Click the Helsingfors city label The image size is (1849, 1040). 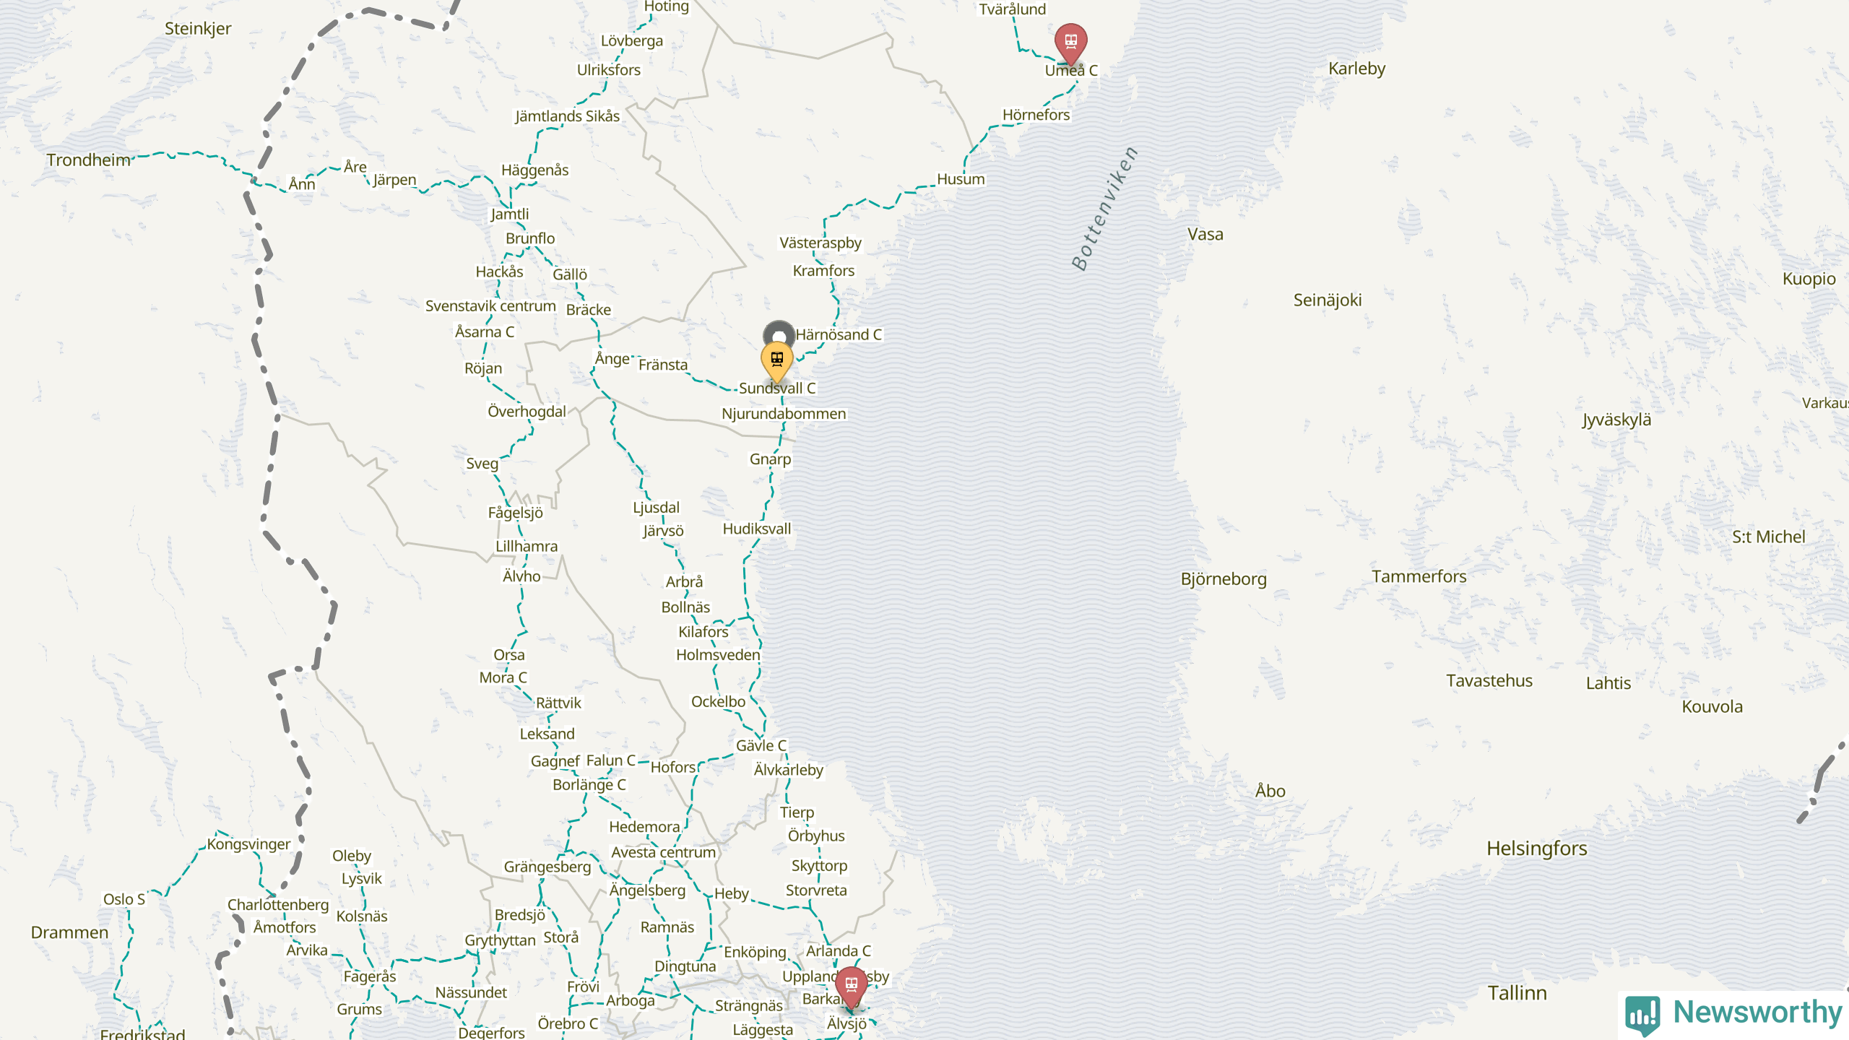pos(1537,849)
